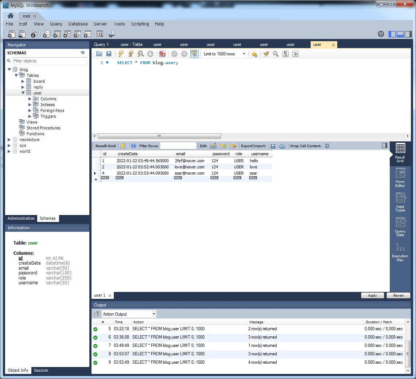Toggle auto-commit mode button
Screen dimensions: 416x379
[194, 54]
